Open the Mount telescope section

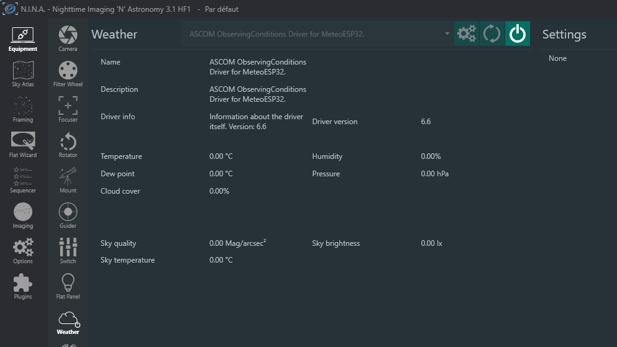(x=68, y=179)
